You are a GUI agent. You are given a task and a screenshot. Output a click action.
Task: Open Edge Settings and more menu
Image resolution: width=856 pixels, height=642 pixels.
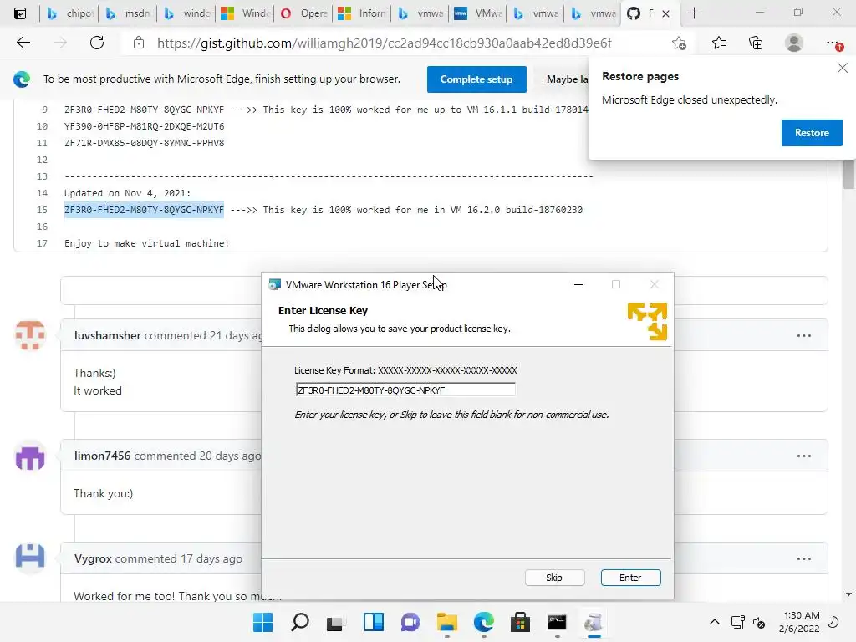(x=833, y=43)
